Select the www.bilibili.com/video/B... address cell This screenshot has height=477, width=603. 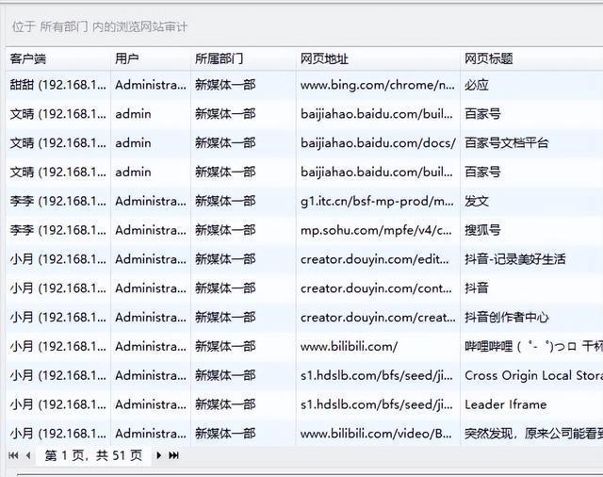(378, 433)
